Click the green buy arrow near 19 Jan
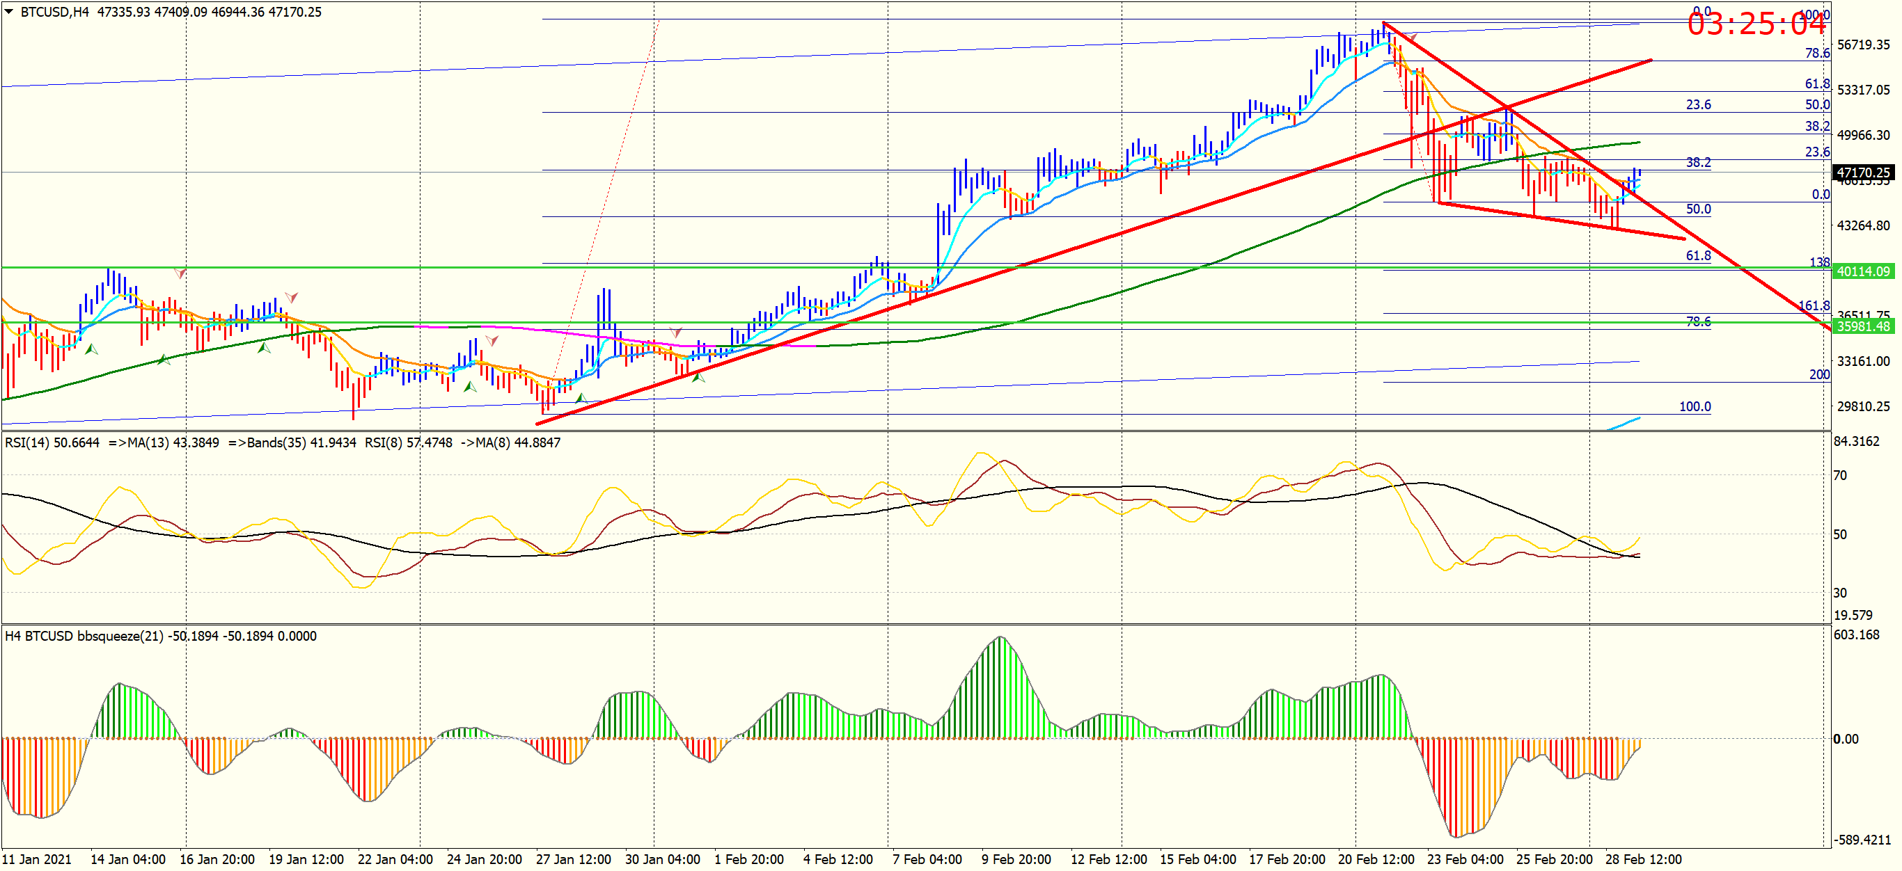Image resolution: width=1902 pixels, height=871 pixels. [264, 346]
